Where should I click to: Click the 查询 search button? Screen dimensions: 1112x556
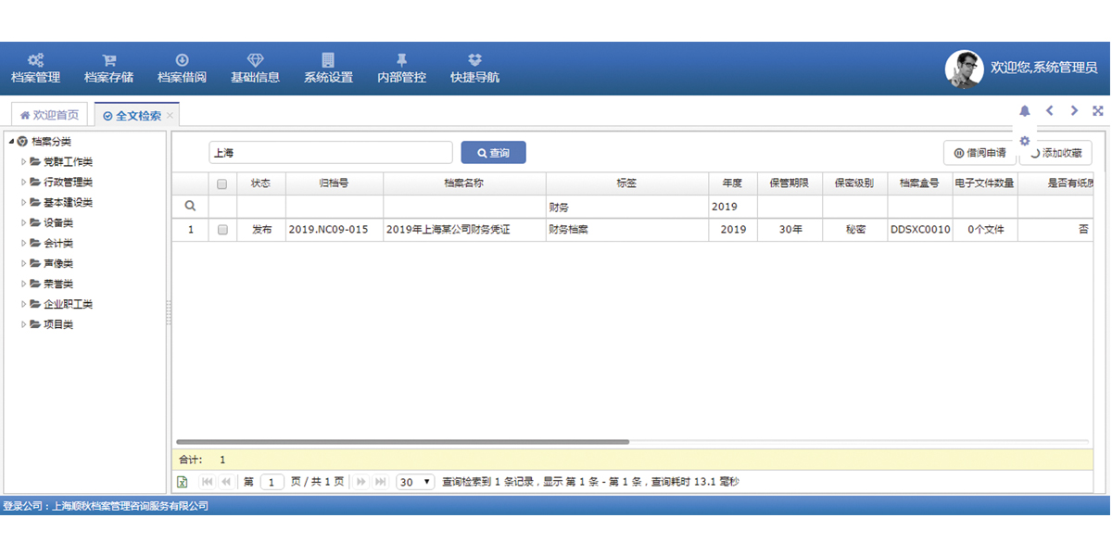(x=493, y=153)
